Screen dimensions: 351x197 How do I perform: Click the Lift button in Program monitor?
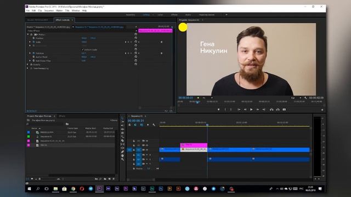point(271,109)
